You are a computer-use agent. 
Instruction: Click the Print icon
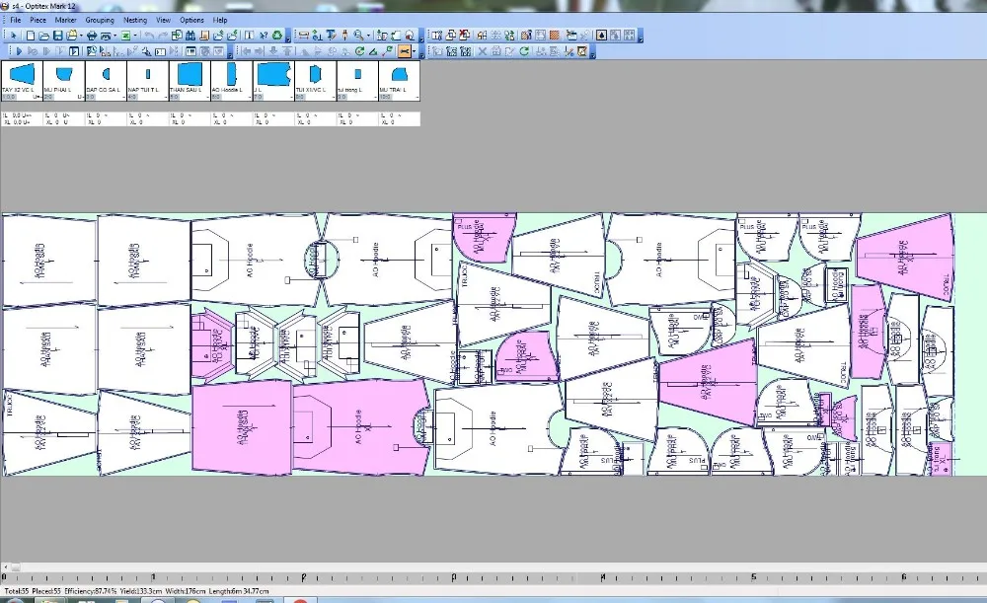click(x=91, y=36)
